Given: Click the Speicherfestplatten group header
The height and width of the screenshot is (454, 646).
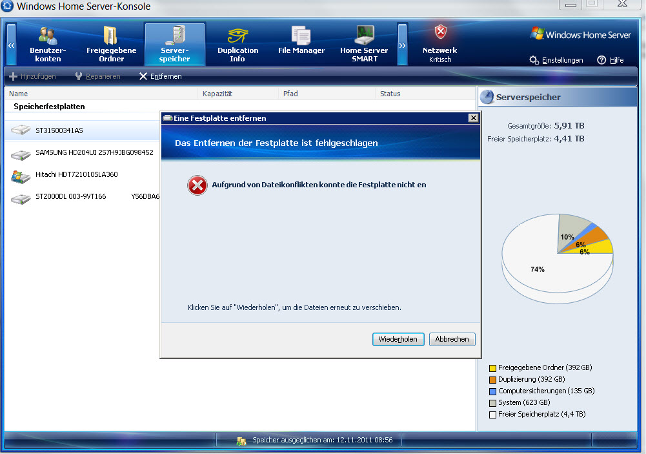Looking at the screenshot, I should point(50,107).
